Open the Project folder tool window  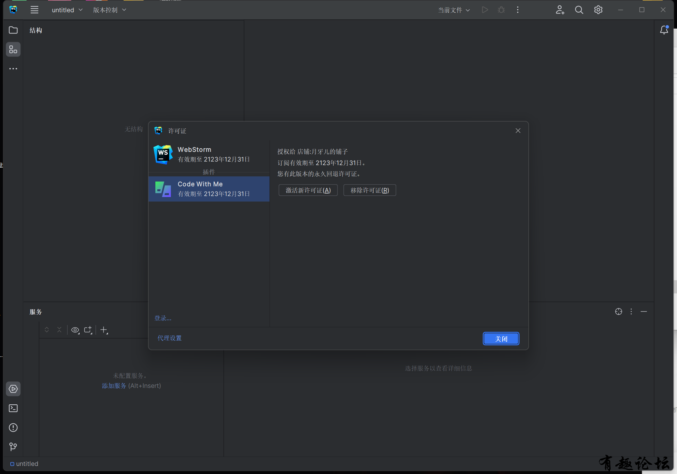[x=13, y=30]
